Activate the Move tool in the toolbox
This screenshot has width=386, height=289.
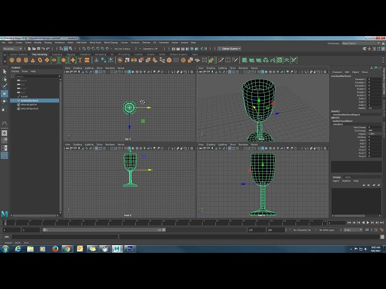(x=4, y=94)
